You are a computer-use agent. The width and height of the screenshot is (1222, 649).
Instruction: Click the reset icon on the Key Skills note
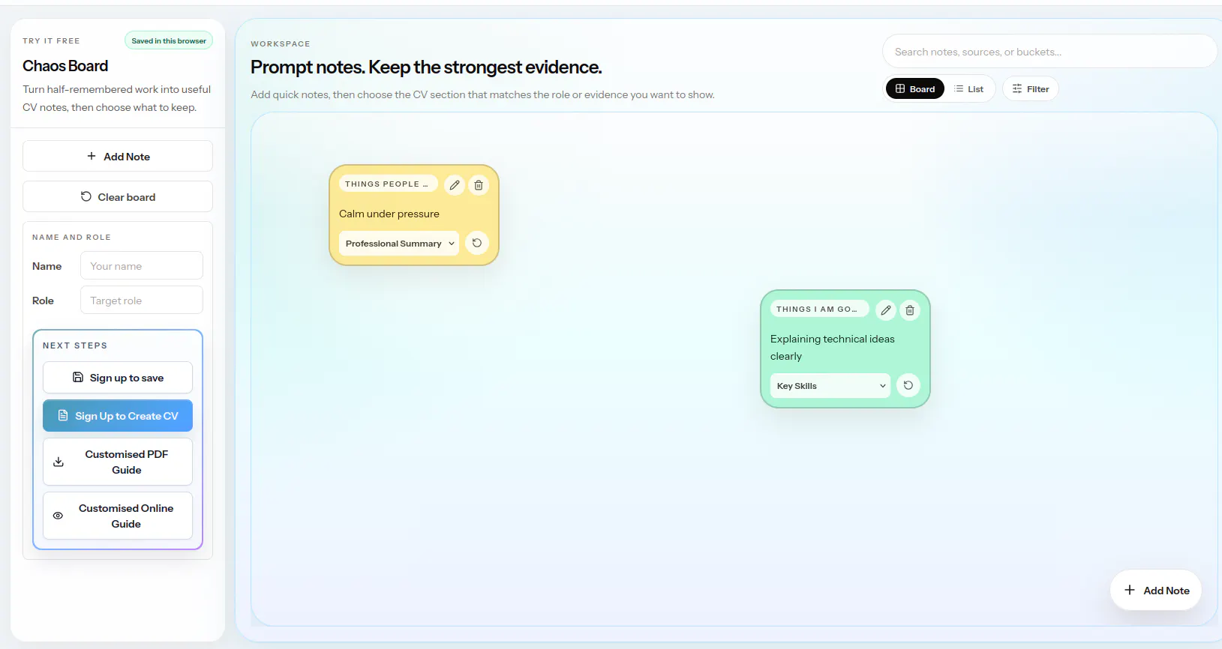[908, 385]
